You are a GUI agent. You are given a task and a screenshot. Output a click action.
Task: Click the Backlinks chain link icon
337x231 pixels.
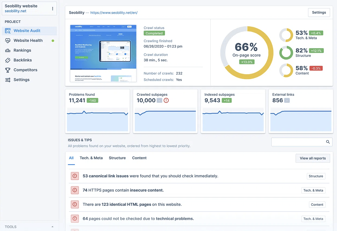coord(8,60)
